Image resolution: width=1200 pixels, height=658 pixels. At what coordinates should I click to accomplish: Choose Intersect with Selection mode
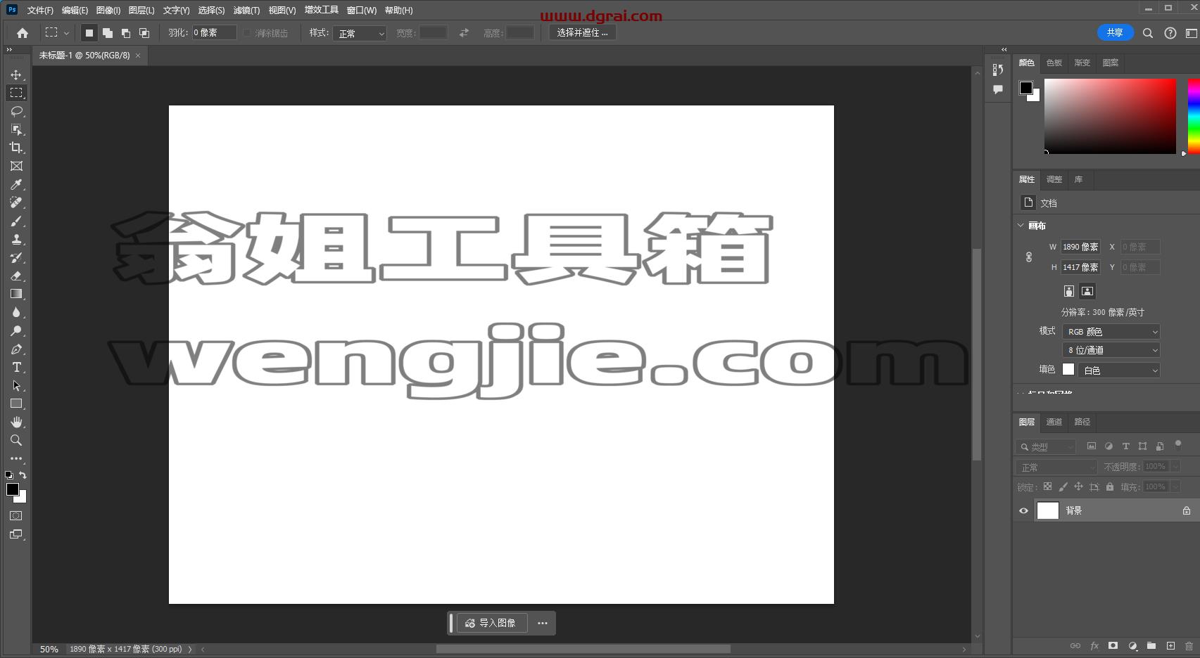coord(144,33)
